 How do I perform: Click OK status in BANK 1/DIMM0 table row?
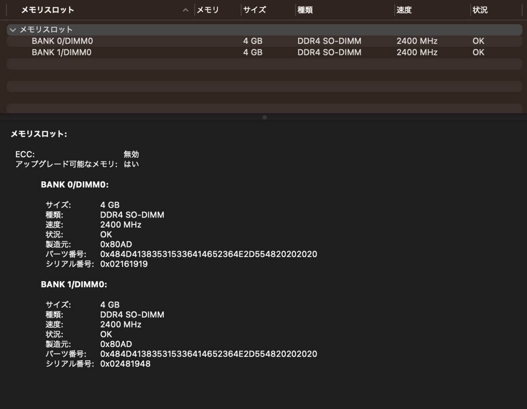coord(478,52)
